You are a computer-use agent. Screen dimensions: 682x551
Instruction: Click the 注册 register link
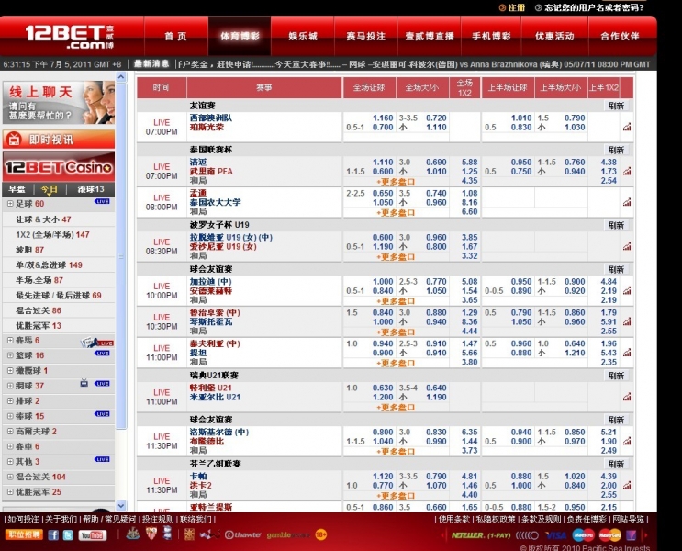(512, 7)
